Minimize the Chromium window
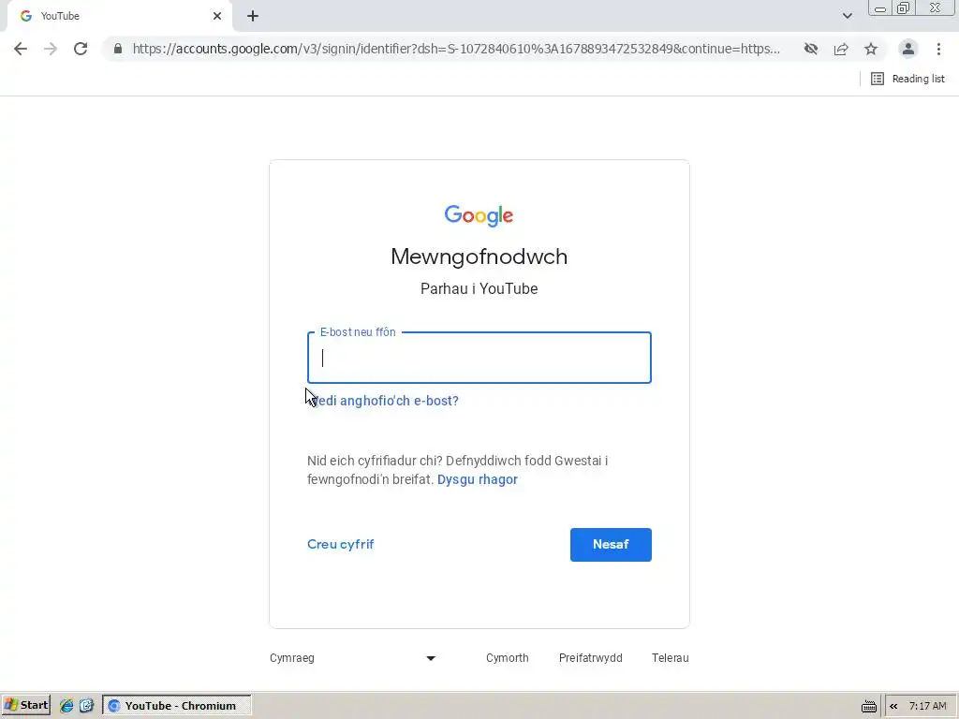Screen dimensions: 959x719 pyautogui.click(x=880, y=7)
